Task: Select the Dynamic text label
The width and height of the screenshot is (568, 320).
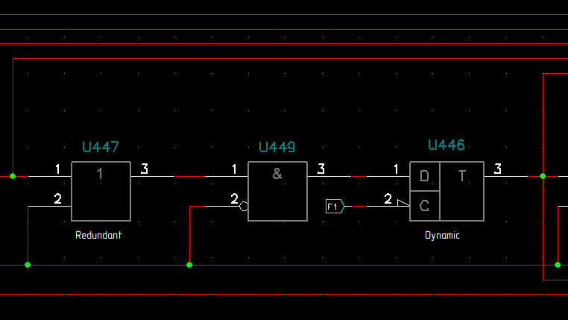Action: [442, 235]
